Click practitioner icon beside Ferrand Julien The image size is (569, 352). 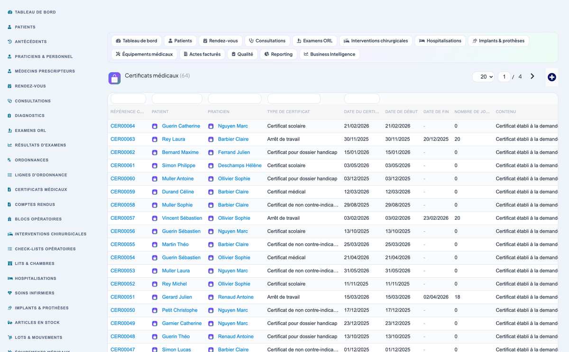click(211, 153)
